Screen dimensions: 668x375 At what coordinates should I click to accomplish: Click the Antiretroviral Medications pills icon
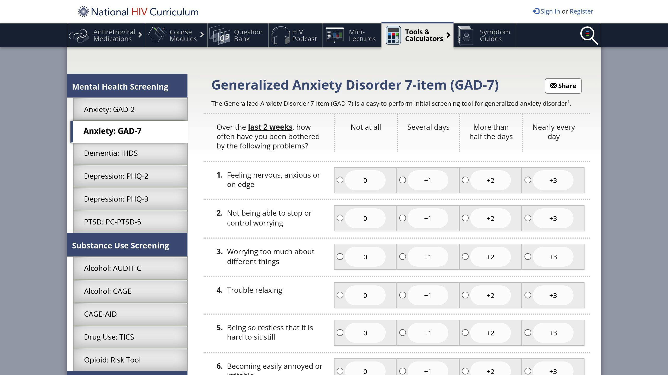pyautogui.click(x=79, y=36)
